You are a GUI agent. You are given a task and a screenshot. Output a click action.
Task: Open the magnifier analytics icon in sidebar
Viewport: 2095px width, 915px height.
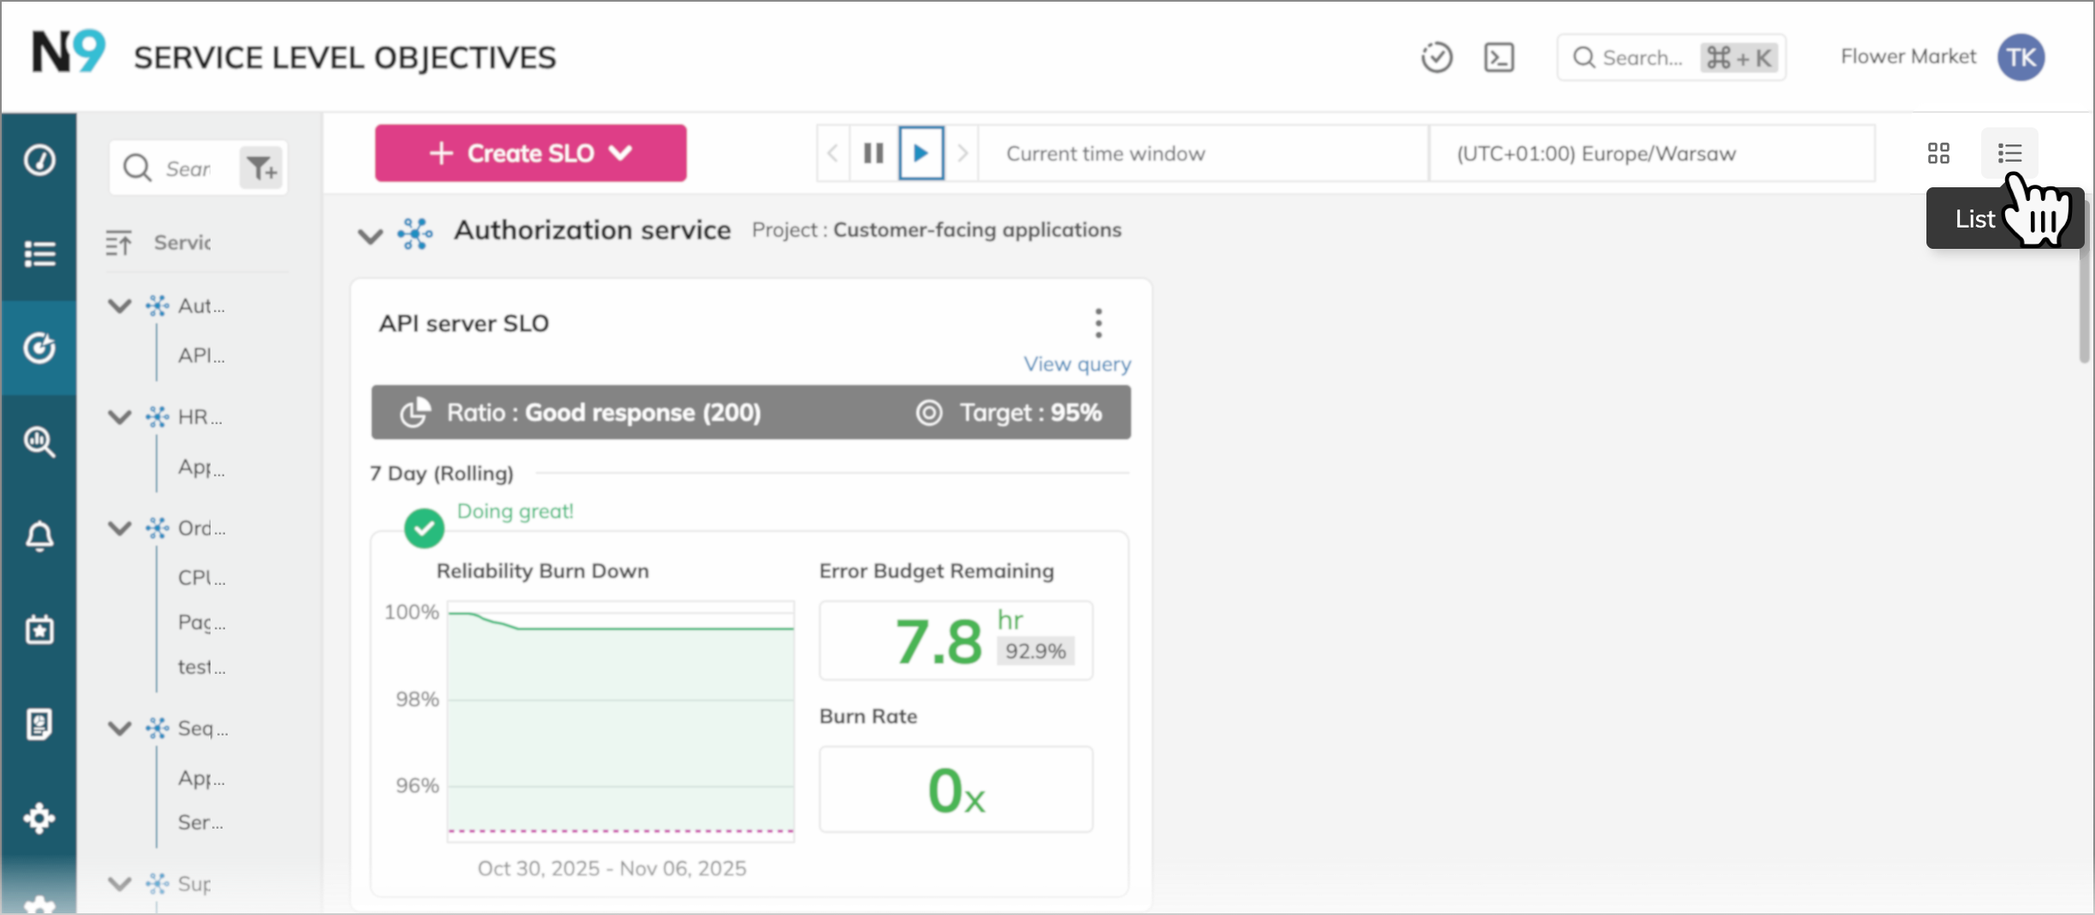pos(39,442)
